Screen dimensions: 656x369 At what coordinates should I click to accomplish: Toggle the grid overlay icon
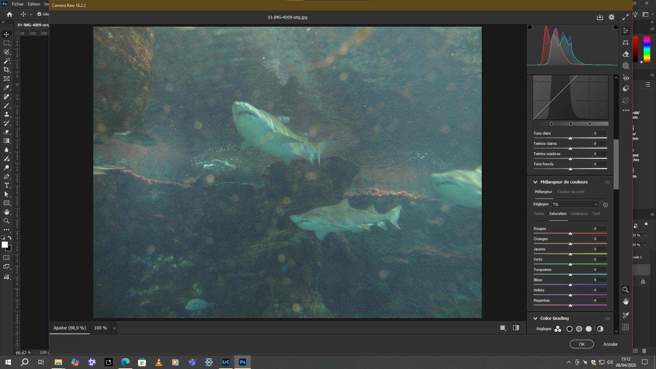pos(626,327)
